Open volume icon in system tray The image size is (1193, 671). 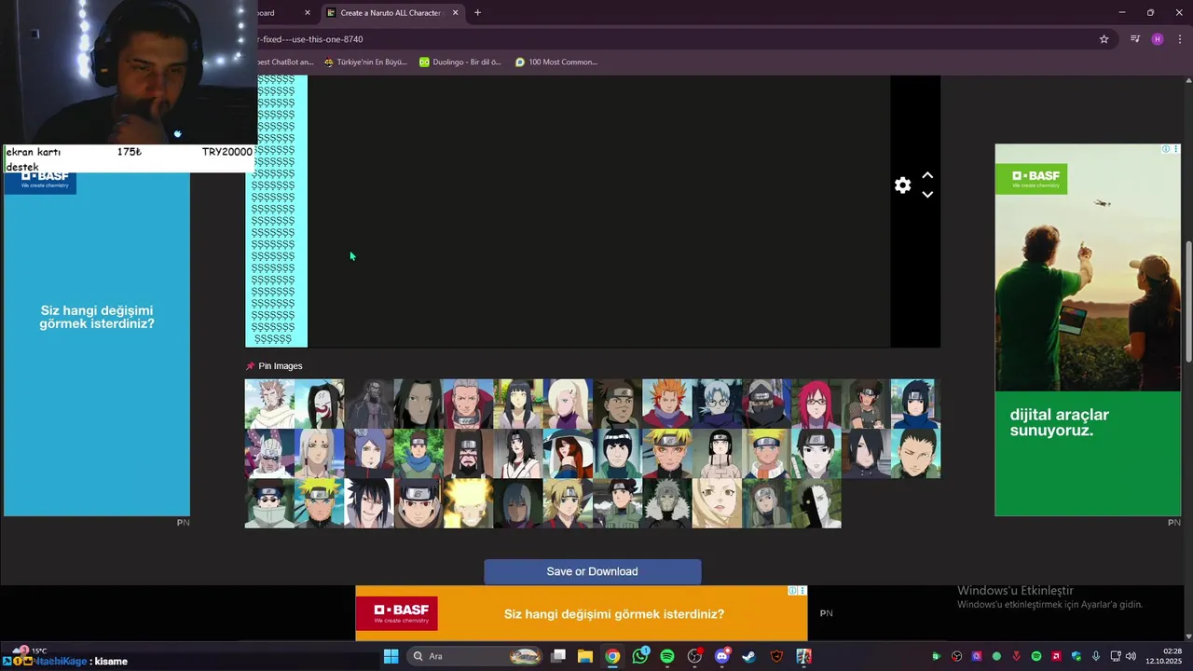(x=1131, y=656)
